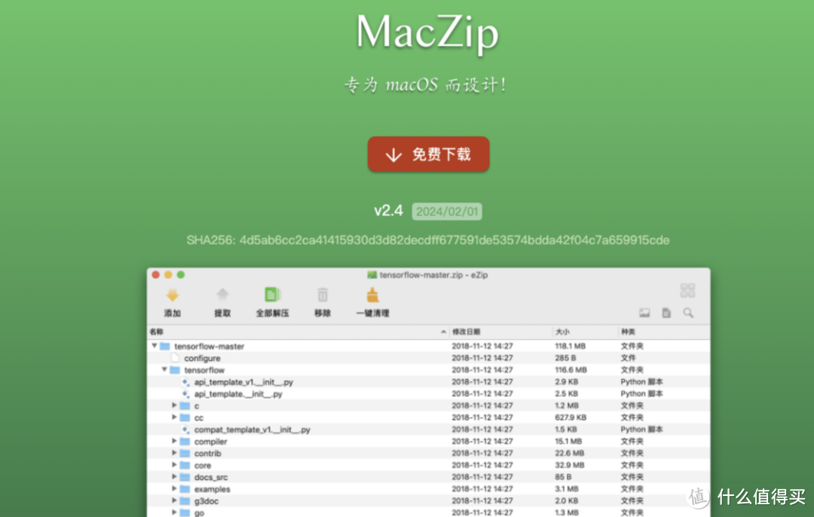This screenshot has width=814, height=517.
Task: Expand the cc folder
Action: click(x=174, y=418)
